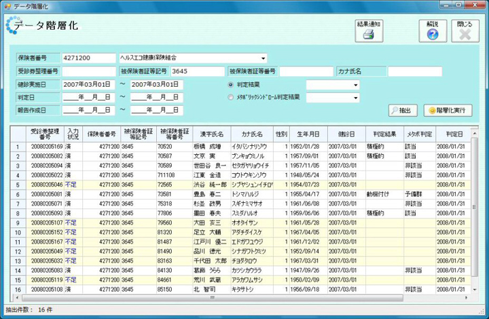The image size is (489, 319).
Task: Open the メタボリックシンドローム判定結果 value dropdown
Action: (x=355, y=98)
